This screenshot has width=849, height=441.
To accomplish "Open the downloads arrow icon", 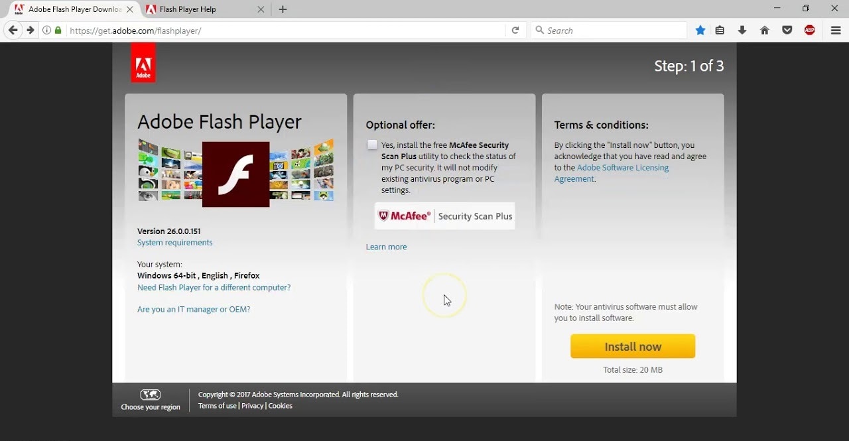I will point(742,31).
